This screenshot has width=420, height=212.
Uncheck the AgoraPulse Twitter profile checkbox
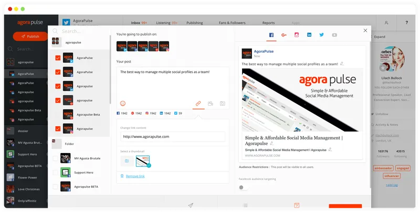(58, 58)
